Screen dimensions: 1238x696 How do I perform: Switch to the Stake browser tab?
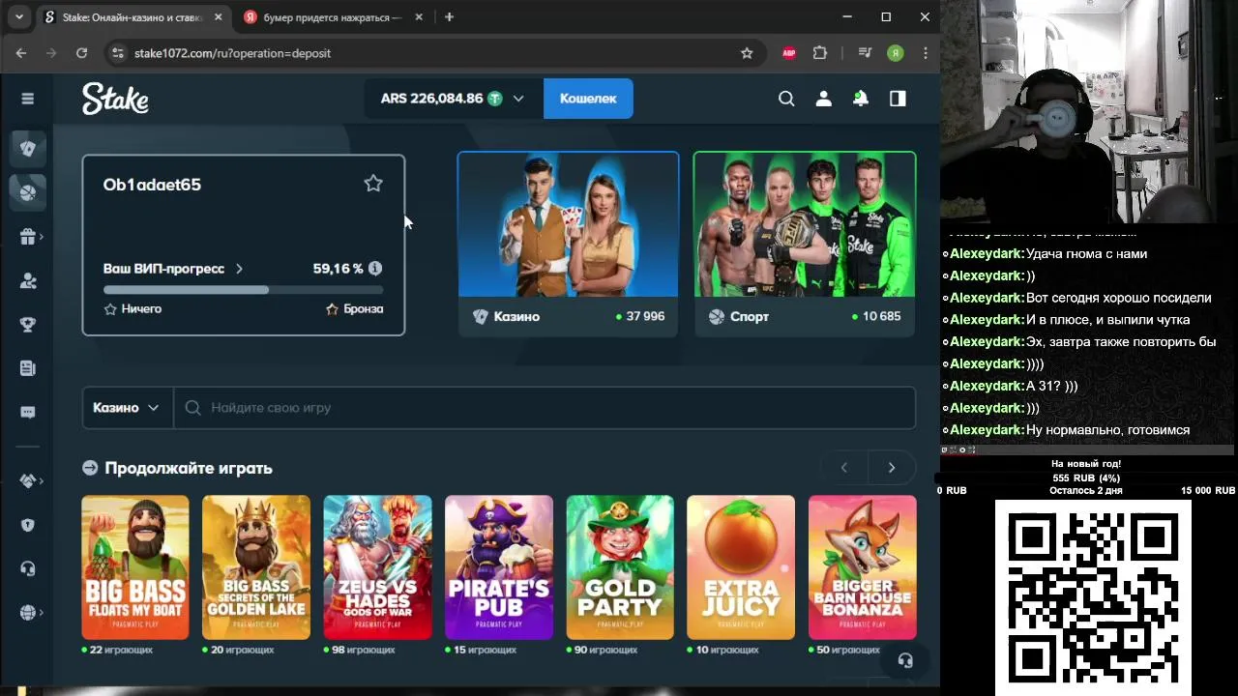coord(133,17)
